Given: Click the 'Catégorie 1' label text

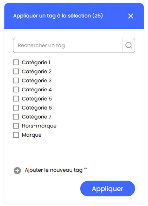Looking at the screenshot, I should (x=36, y=62).
